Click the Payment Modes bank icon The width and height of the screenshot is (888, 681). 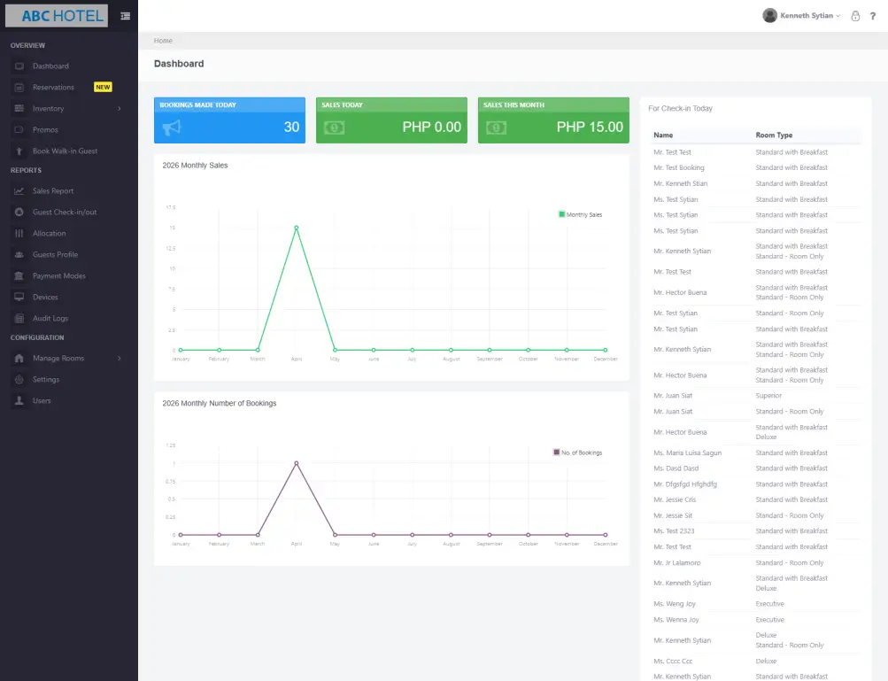19,276
